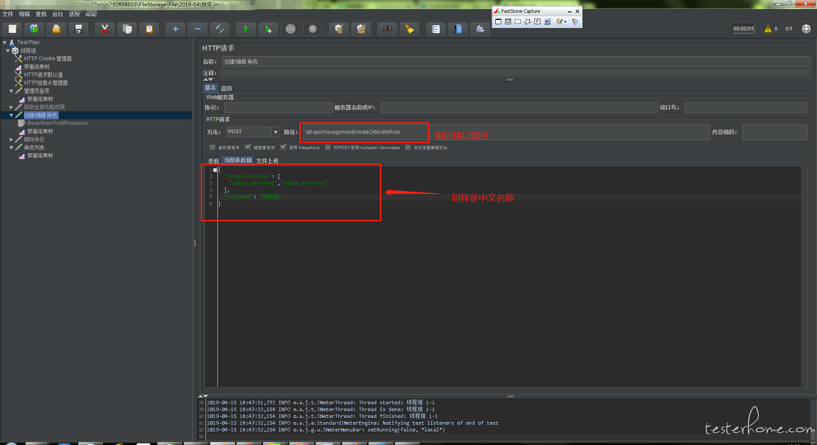Open the Help question mark icon

[x=458, y=29]
